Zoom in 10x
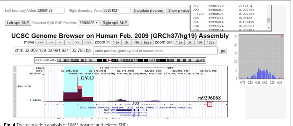The image size is (293, 126). 137,43
